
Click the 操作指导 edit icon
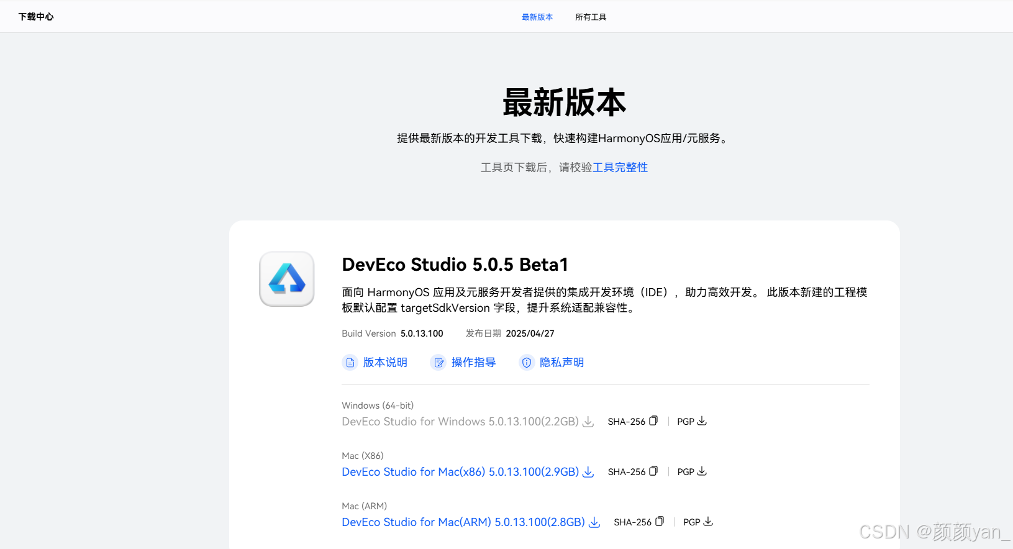click(438, 362)
